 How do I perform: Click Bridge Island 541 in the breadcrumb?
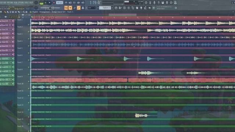(59, 12)
